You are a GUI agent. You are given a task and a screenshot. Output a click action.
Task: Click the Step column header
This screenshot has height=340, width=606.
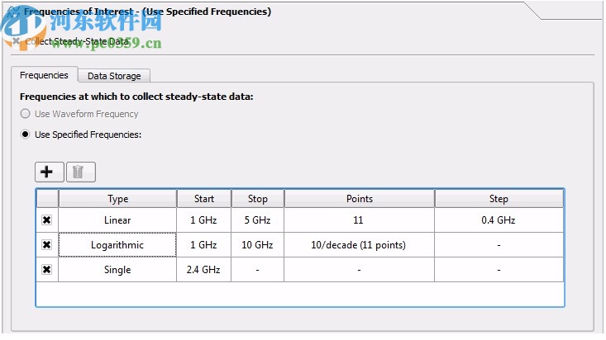(499, 199)
